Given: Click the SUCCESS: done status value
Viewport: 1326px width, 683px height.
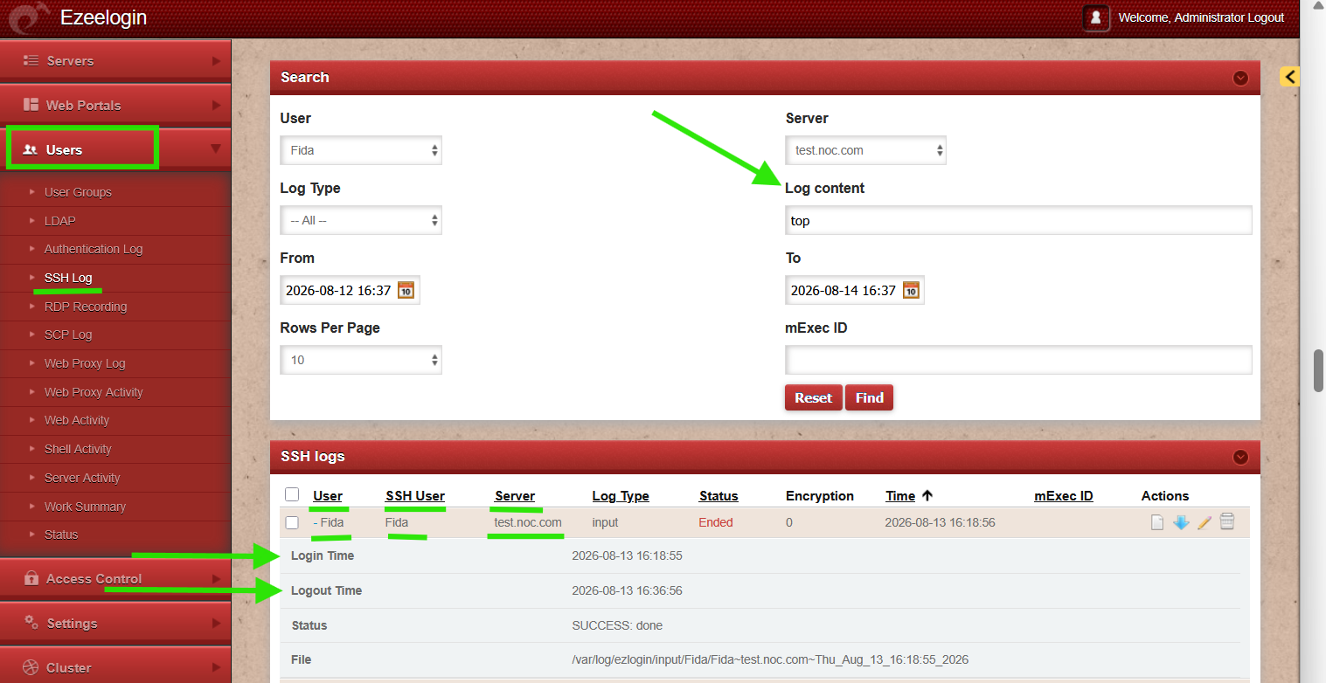Looking at the screenshot, I should click(617, 625).
